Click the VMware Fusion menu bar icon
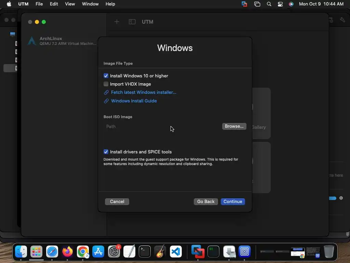Screen dimensions: 350x263 tap(244, 4)
